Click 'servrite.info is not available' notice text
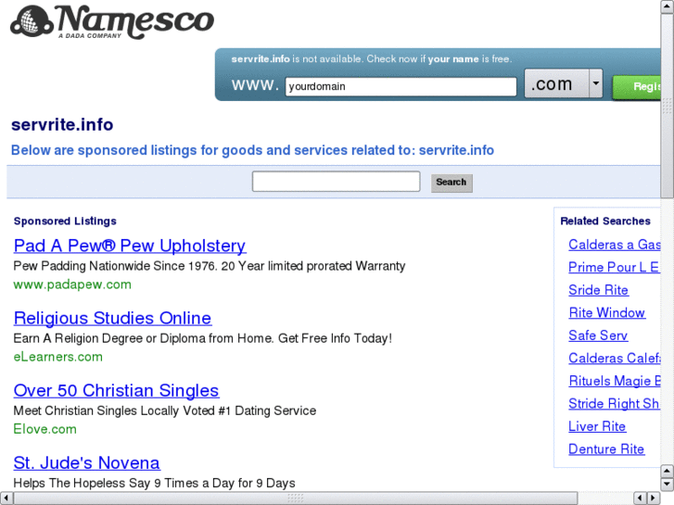Viewport: 674px width, 505px height. [x=372, y=59]
